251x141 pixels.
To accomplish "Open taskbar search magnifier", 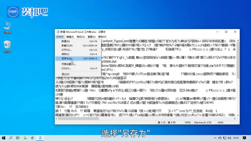I will pyautogui.click(x=11, y=138).
